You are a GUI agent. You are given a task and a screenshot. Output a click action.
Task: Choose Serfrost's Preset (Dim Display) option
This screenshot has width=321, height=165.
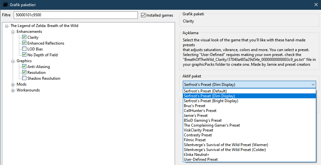(x=249, y=96)
